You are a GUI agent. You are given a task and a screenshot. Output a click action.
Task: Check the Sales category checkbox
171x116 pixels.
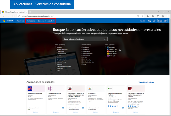pos(56,71)
